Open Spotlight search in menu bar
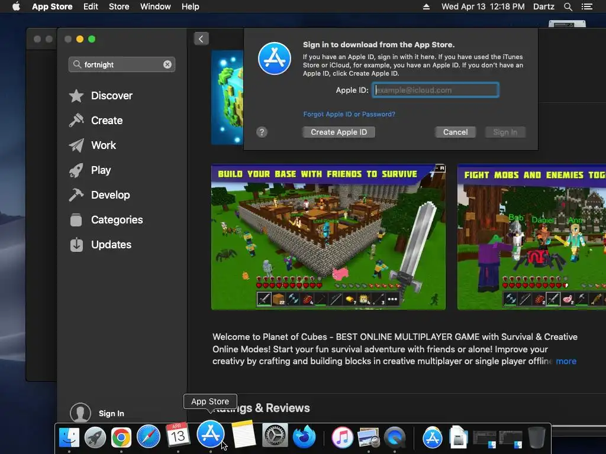This screenshot has height=454, width=606. click(x=568, y=7)
